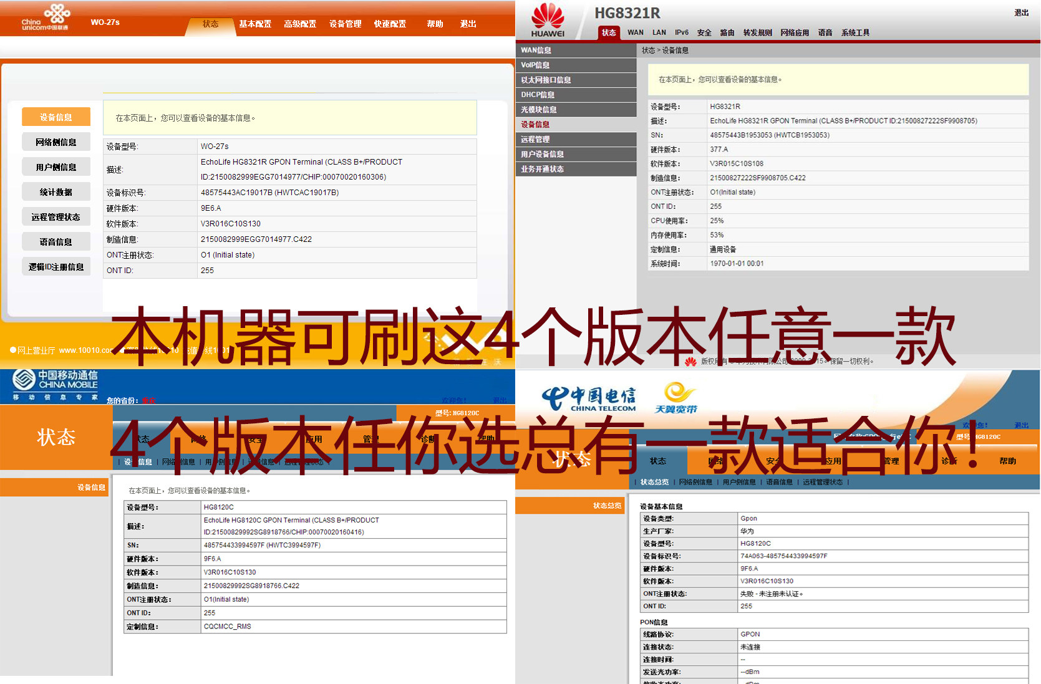Open the 统计数据 sidebar button
The height and width of the screenshot is (684, 1041).
tap(56, 191)
